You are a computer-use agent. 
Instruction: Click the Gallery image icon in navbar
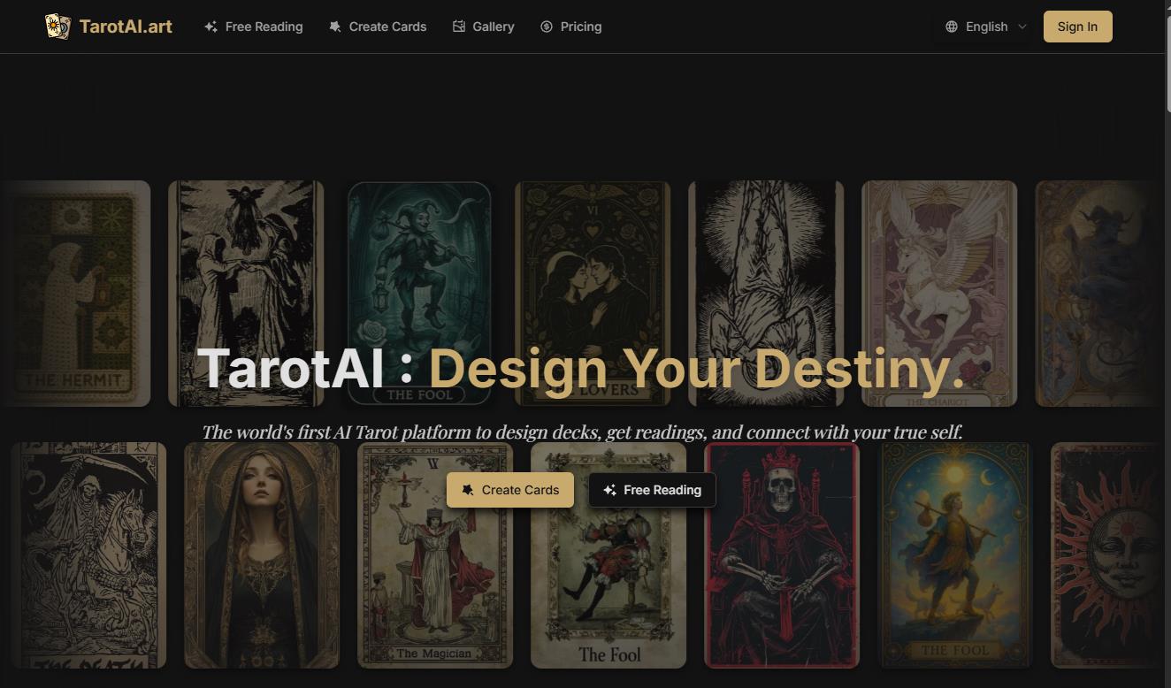458,27
